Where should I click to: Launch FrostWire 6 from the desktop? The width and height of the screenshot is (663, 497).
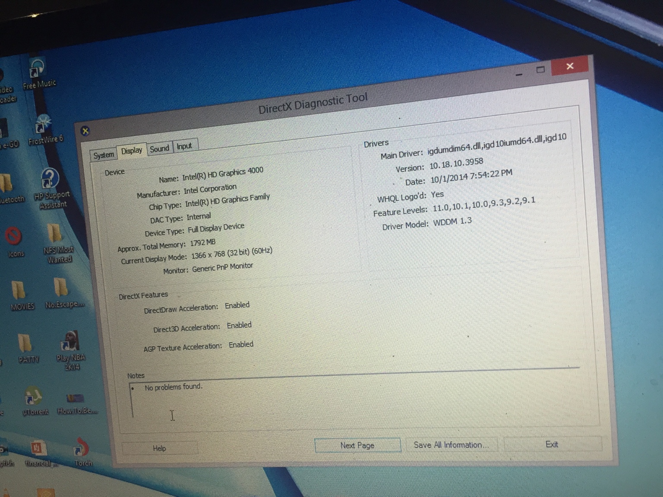[44, 130]
